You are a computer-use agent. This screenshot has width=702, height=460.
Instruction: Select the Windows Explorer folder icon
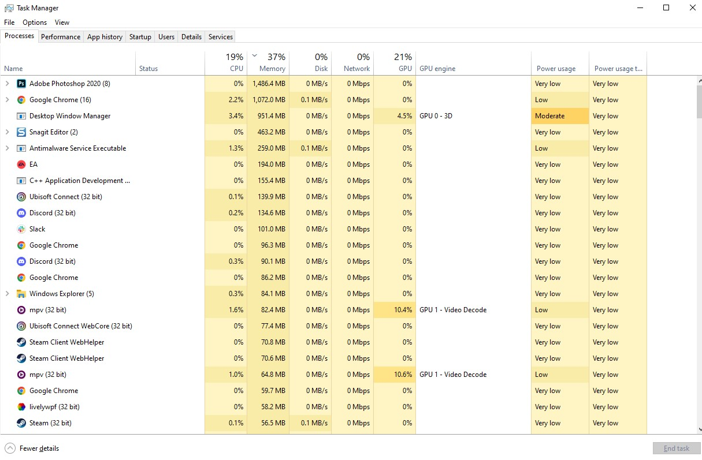[21, 294]
